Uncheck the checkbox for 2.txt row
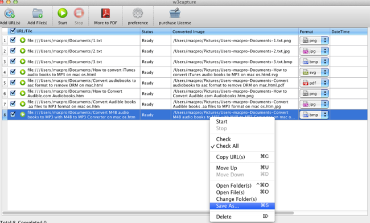The image size is (370, 223). [x=13, y=51]
